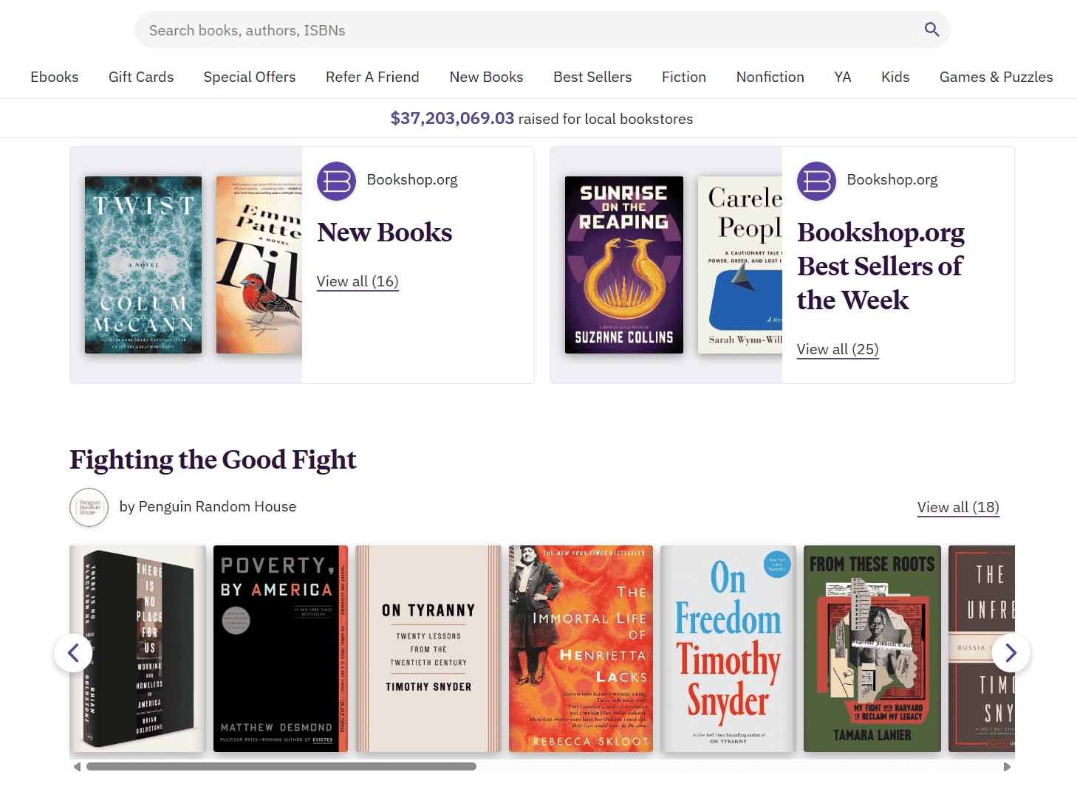View all 18 Fighting the Good Fight books
This screenshot has width=1077, height=786.
click(958, 507)
